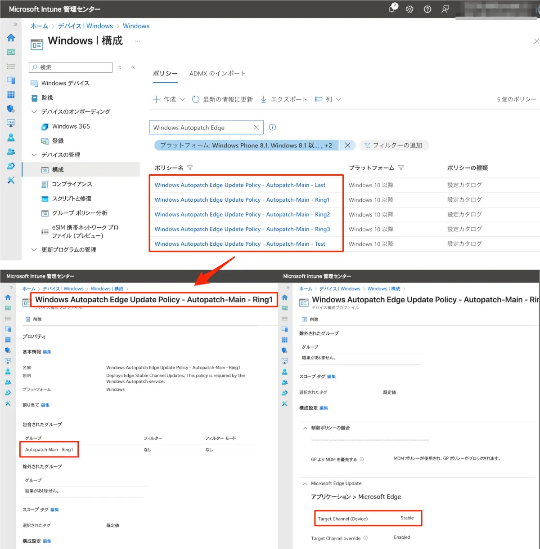Select the ポリシー tab
Image resolution: width=540 pixels, height=549 pixels.
tap(165, 74)
